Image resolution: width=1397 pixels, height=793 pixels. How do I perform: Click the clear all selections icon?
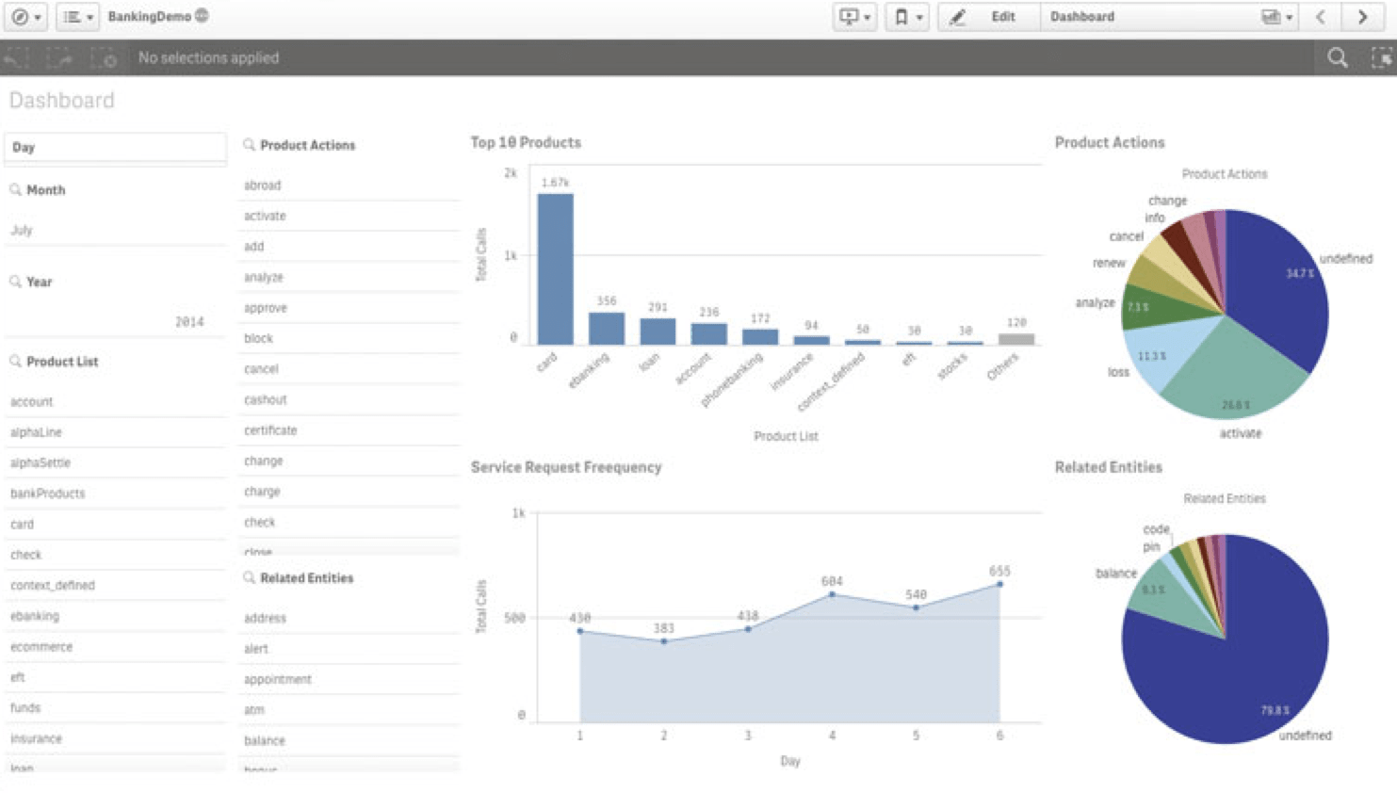[x=104, y=58]
